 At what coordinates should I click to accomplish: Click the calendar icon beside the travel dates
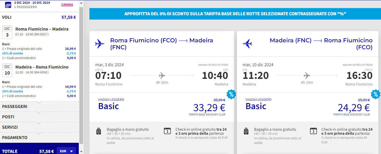pyautogui.click(x=8, y=5)
